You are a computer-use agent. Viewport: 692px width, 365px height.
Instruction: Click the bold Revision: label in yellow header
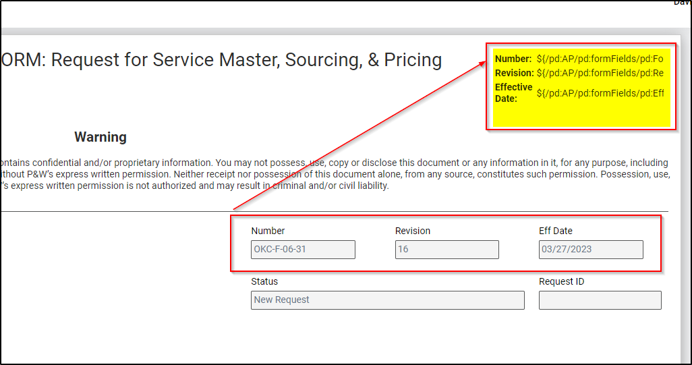point(514,73)
